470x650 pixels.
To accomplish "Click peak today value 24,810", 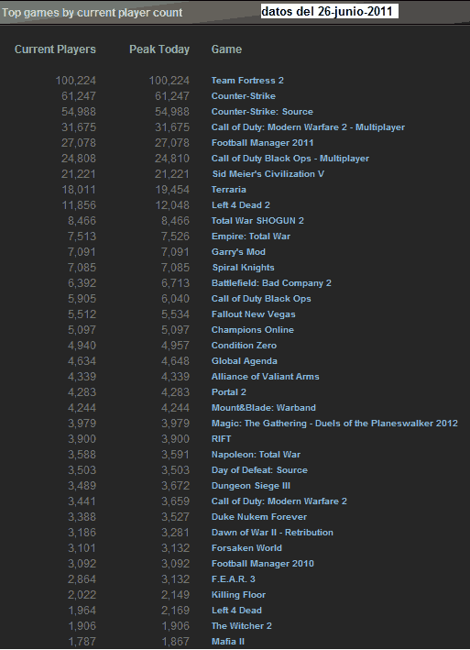I will tap(172, 159).
